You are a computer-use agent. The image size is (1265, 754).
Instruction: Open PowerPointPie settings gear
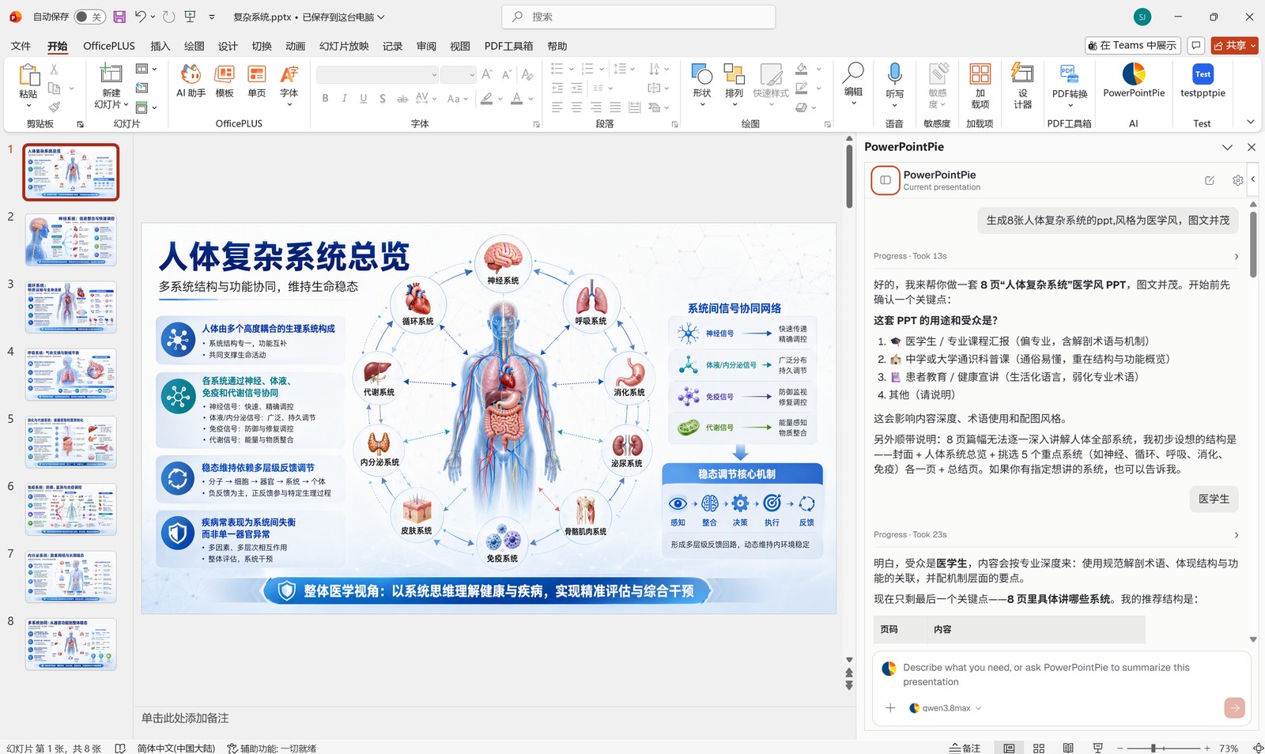tap(1237, 180)
